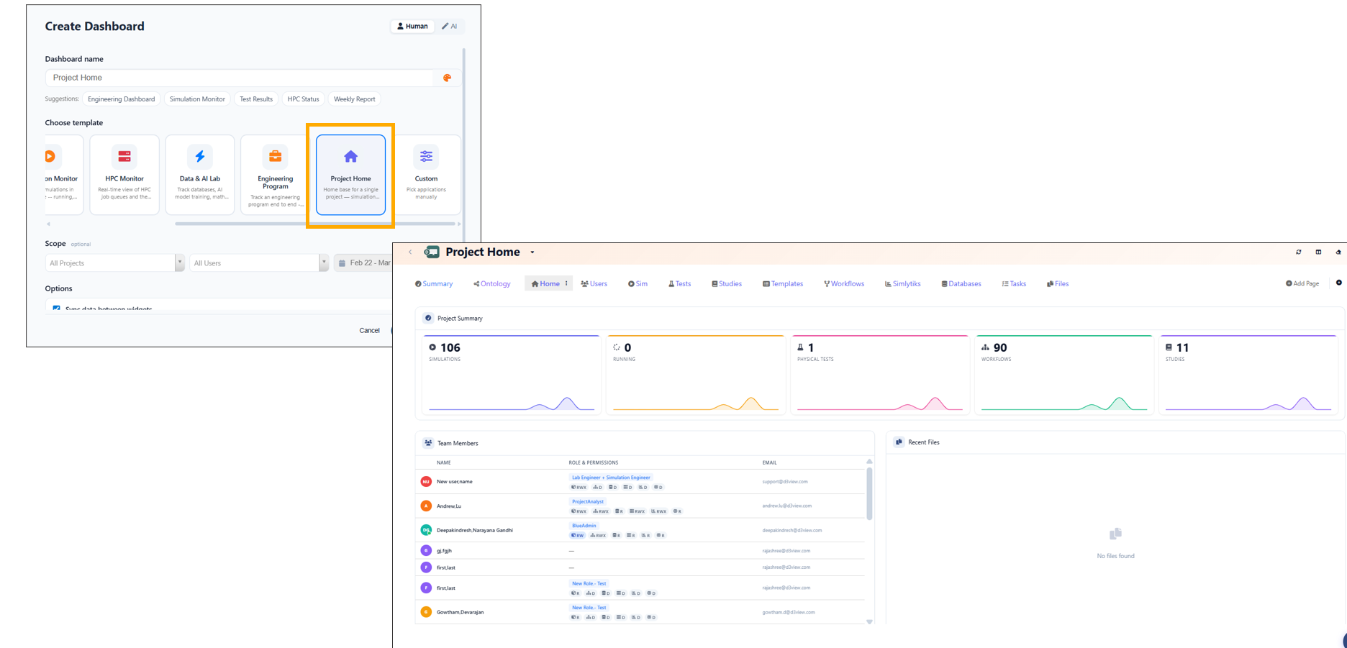
Task: Switch to Human mode toggle
Action: click(412, 27)
